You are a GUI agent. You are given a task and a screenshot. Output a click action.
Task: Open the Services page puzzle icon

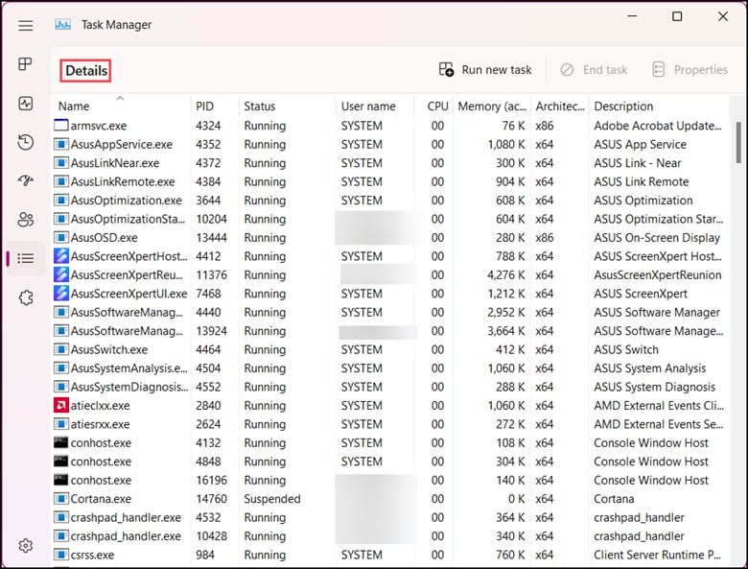click(x=26, y=297)
